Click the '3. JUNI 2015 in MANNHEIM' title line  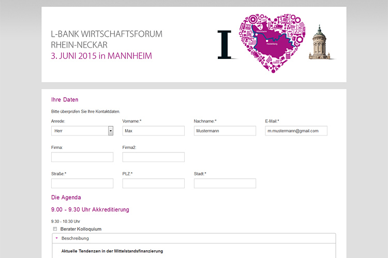pos(101,56)
